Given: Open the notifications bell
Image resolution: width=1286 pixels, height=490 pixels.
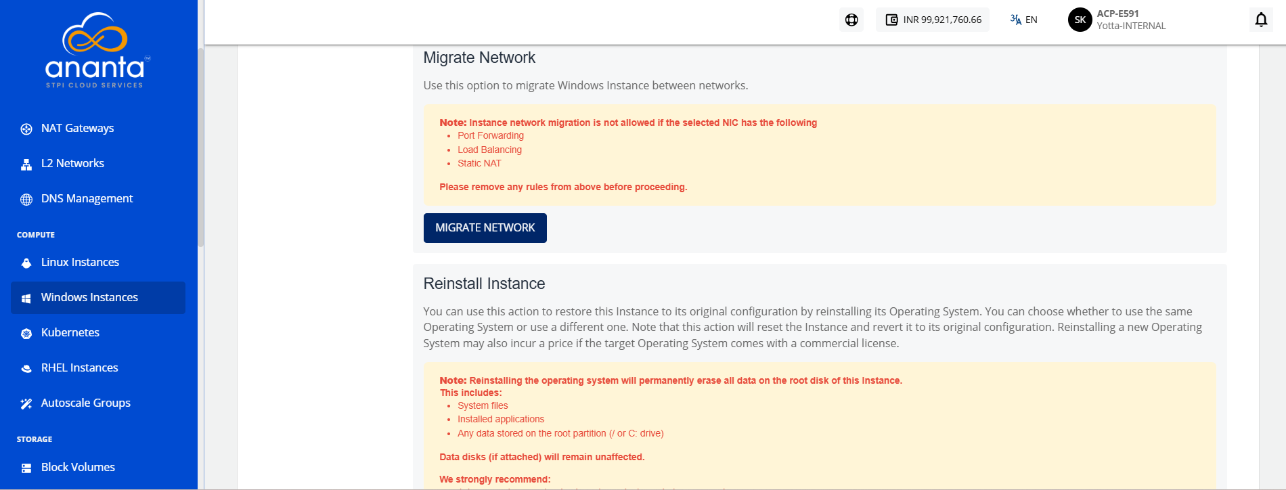Looking at the screenshot, I should (x=1261, y=20).
